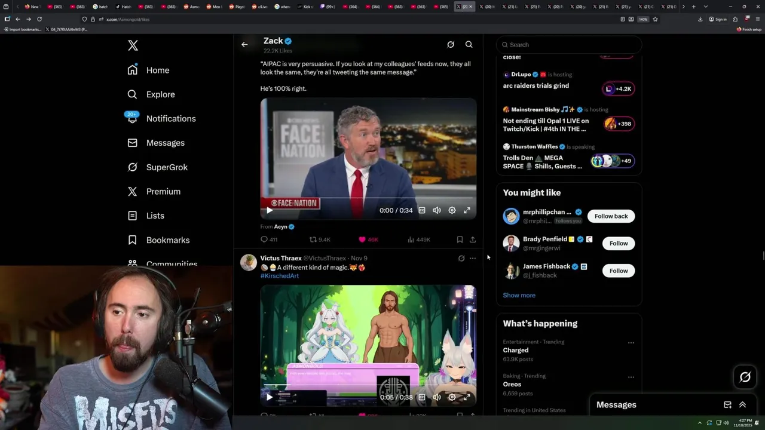Open the Oreos trending topic
The width and height of the screenshot is (765, 430).
512,385
